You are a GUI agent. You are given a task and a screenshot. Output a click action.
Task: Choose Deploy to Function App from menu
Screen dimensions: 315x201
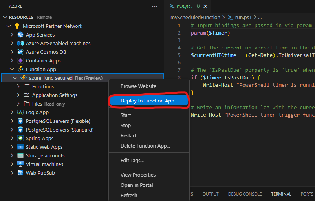pyautogui.click(x=149, y=101)
